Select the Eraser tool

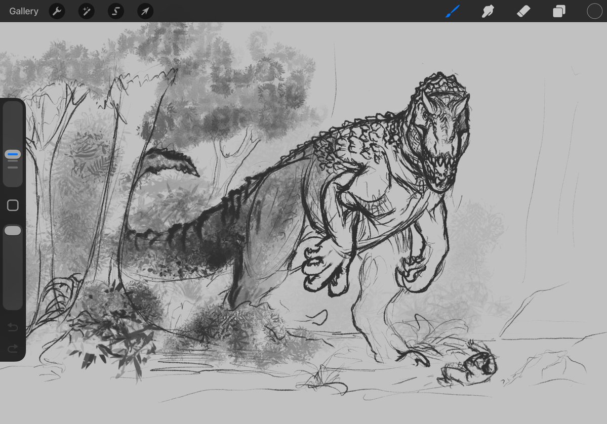point(523,11)
